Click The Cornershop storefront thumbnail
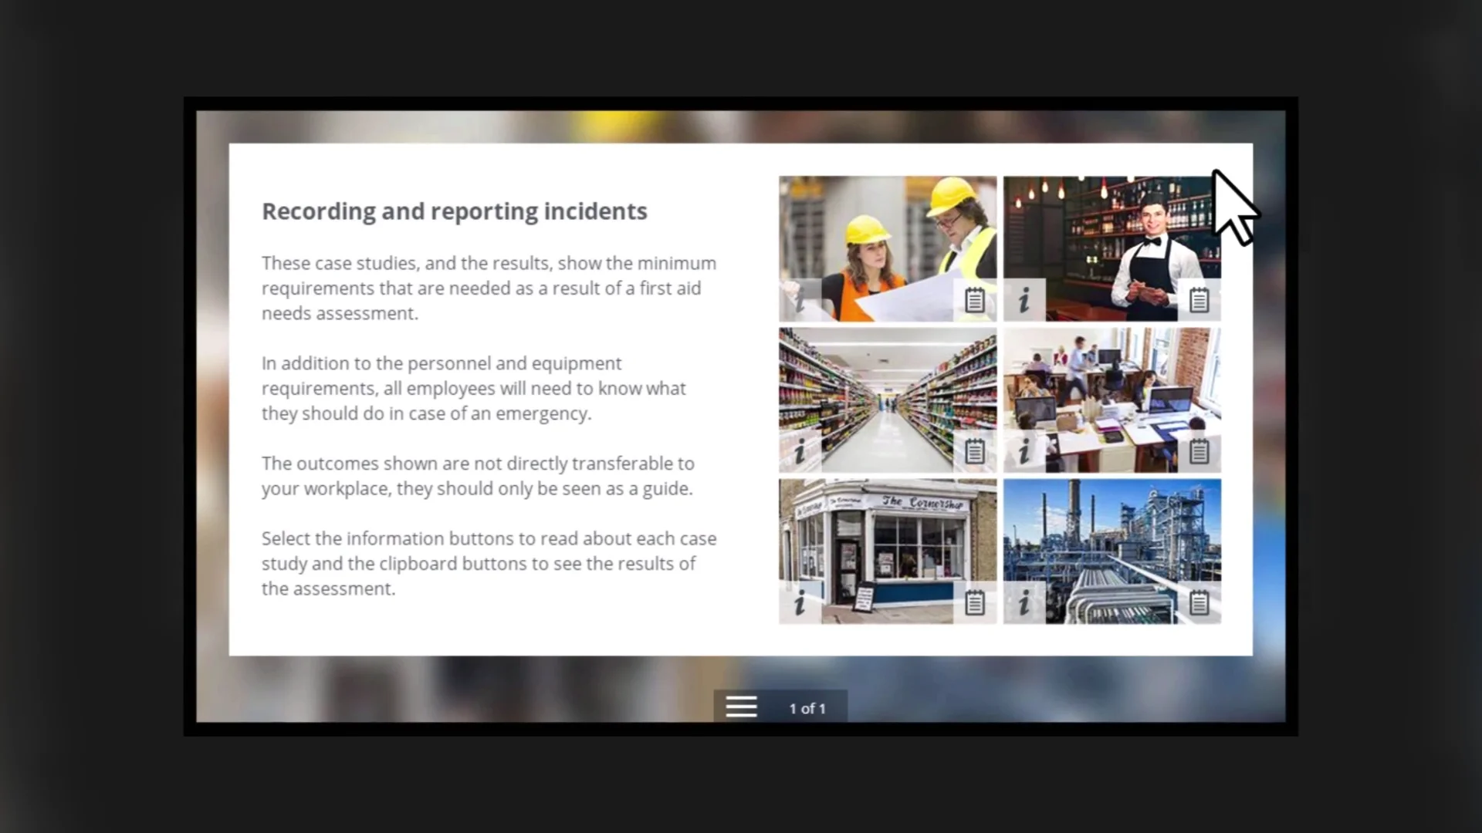 (887, 540)
